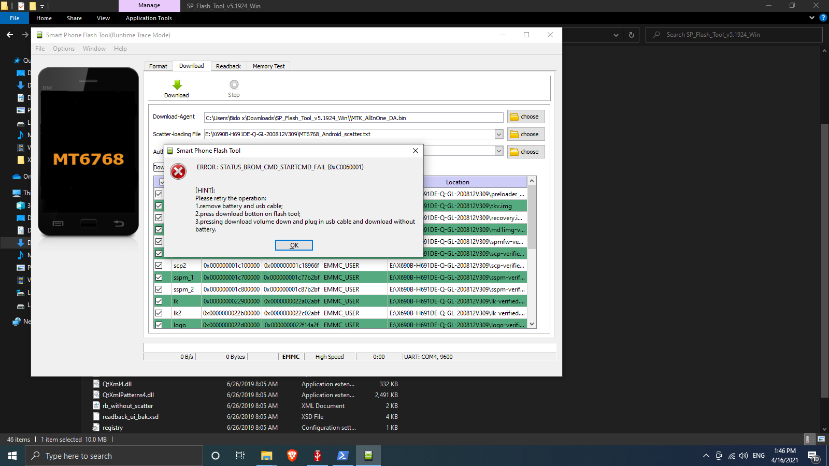Click OK in the error dialog
The height and width of the screenshot is (466, 829).
tap(294, 245)
